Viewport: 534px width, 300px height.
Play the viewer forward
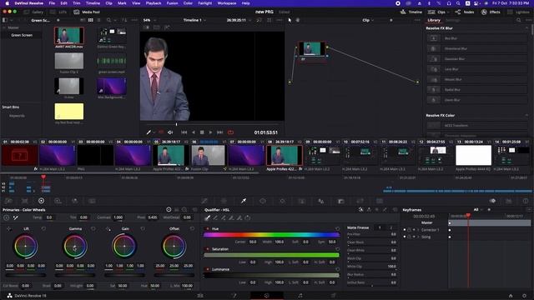click(210, 132)
